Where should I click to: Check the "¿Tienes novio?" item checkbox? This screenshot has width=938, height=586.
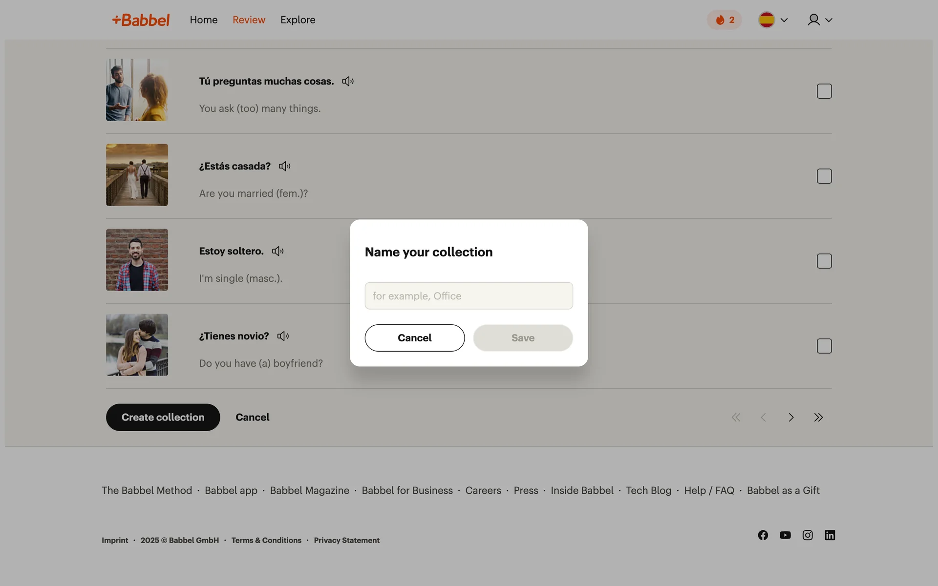click(824, 346)
